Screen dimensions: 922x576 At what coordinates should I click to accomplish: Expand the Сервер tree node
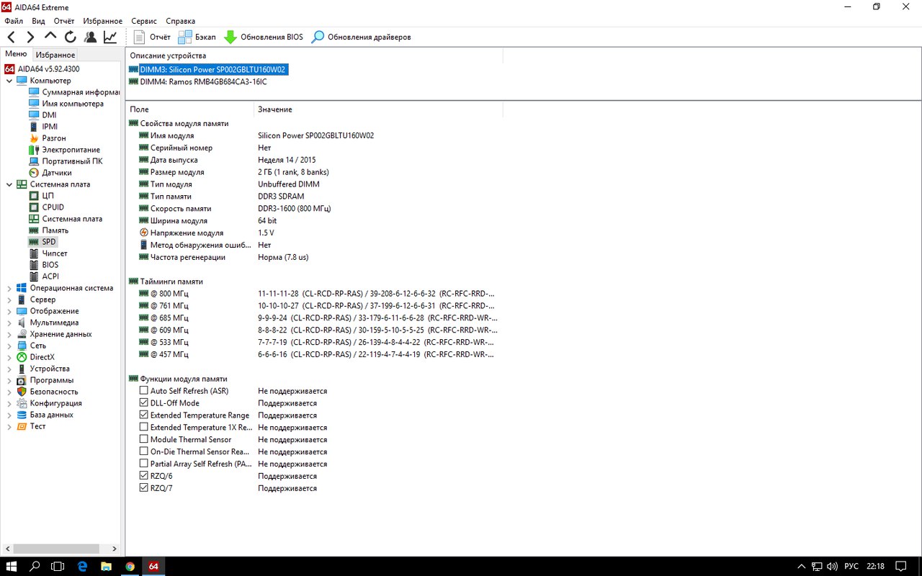pyautogui.click(x=9, y=300)
